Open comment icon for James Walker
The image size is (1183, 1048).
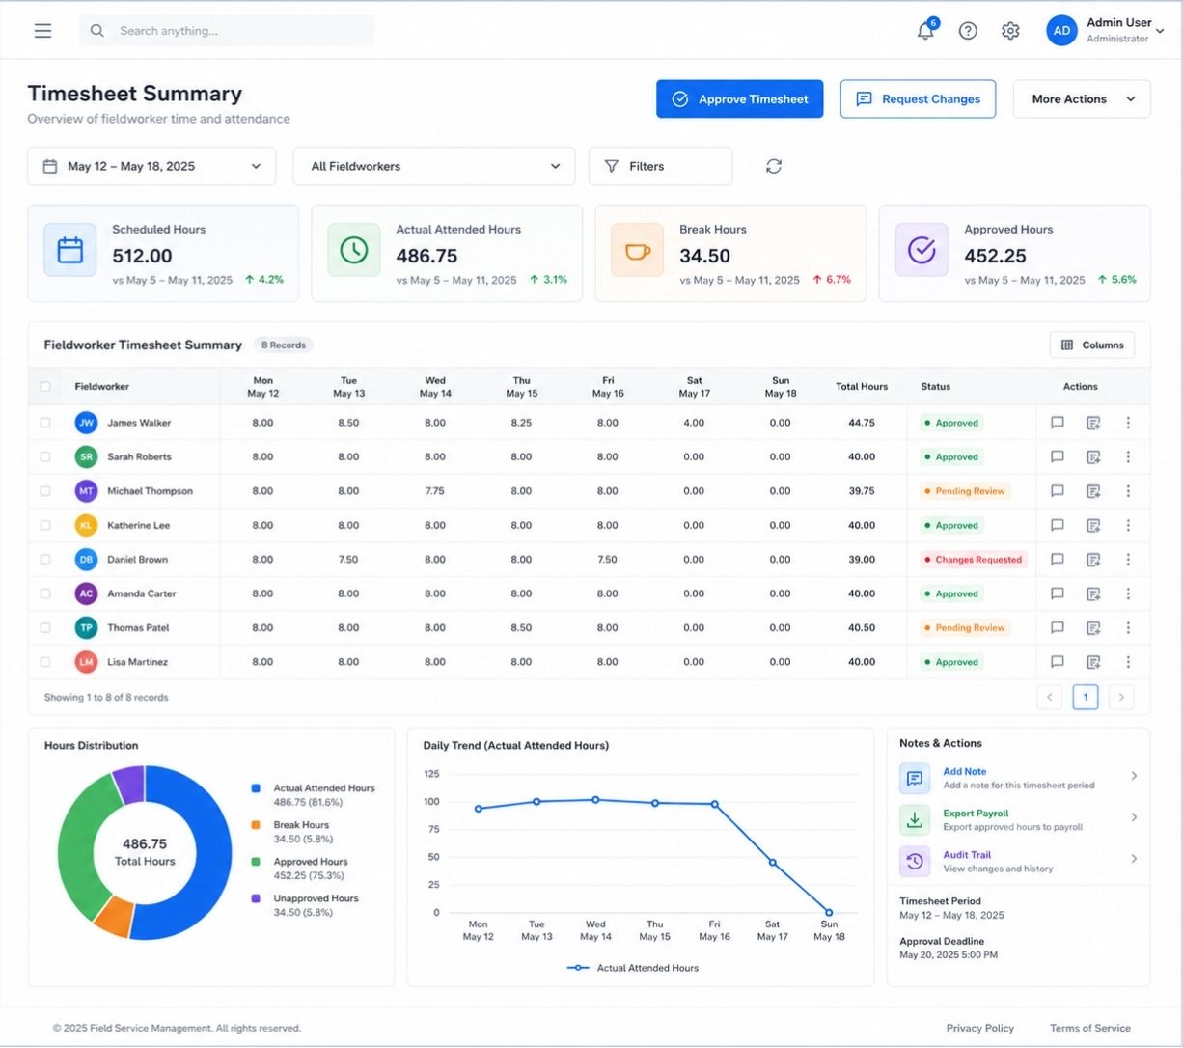(x=1058, y=423)
